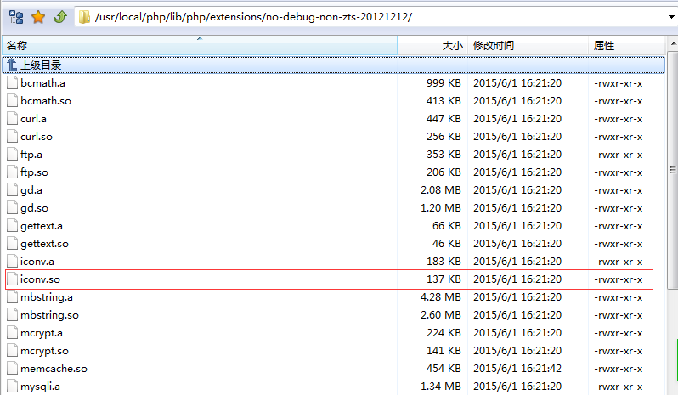The width and height of the screenshot is (678, 395).
Task: Click the bcmath.so file name
Action: pos(46,101)
